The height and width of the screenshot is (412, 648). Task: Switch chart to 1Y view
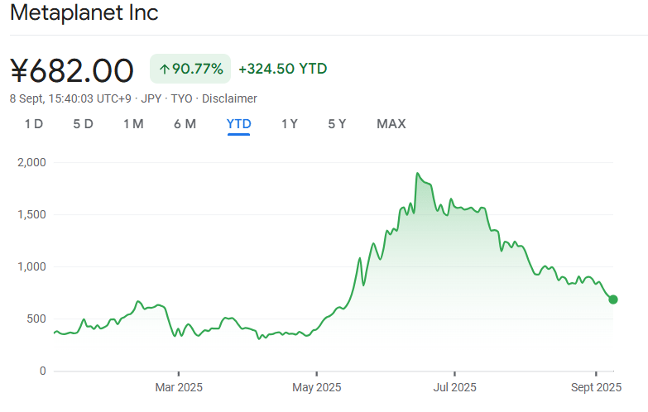pos(290,124)
